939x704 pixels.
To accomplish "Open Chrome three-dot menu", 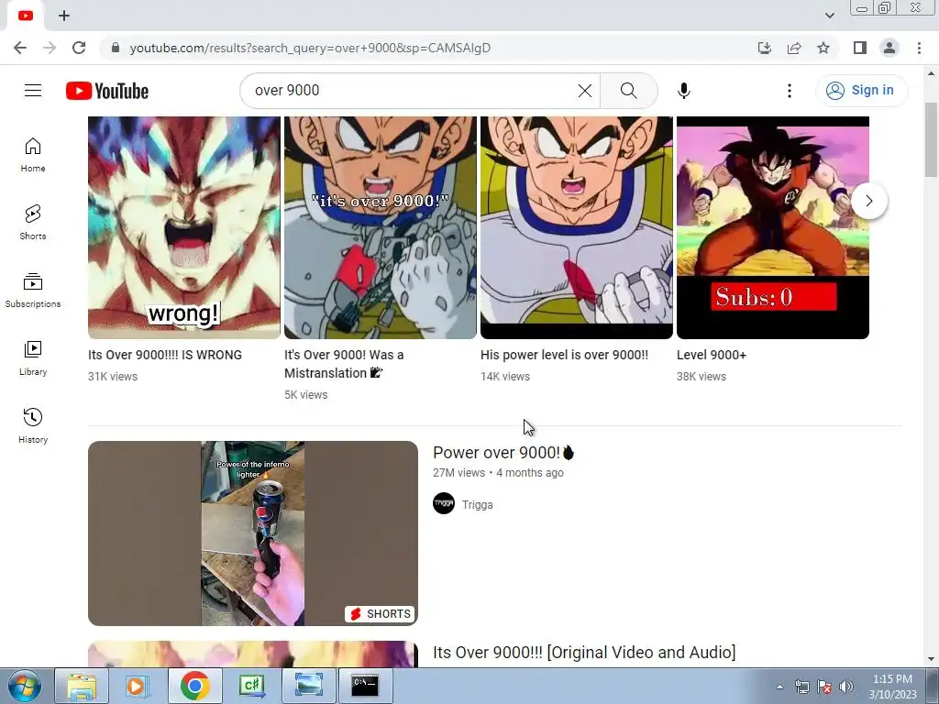I will pyautogui.click(x=919, y=48).
